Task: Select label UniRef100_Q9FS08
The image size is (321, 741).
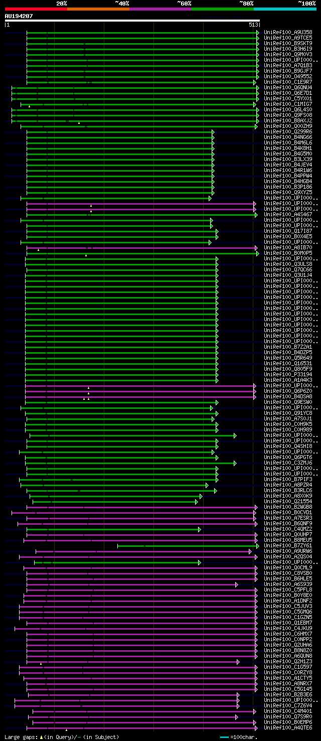Action: tap(288, 115)
